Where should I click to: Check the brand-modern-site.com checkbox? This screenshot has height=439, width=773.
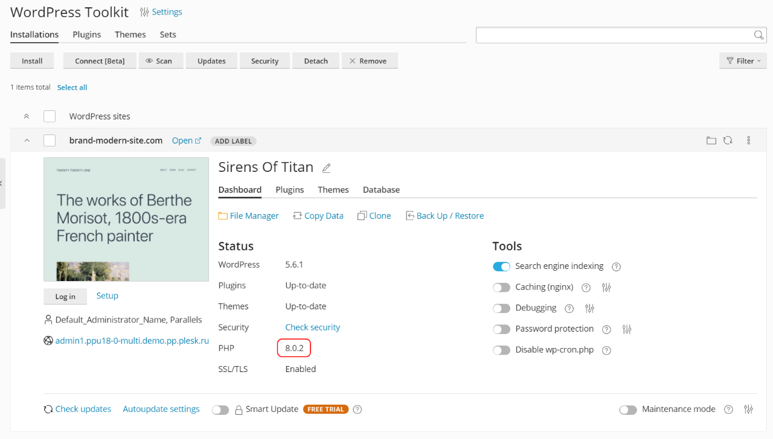(x=50, y=141)
